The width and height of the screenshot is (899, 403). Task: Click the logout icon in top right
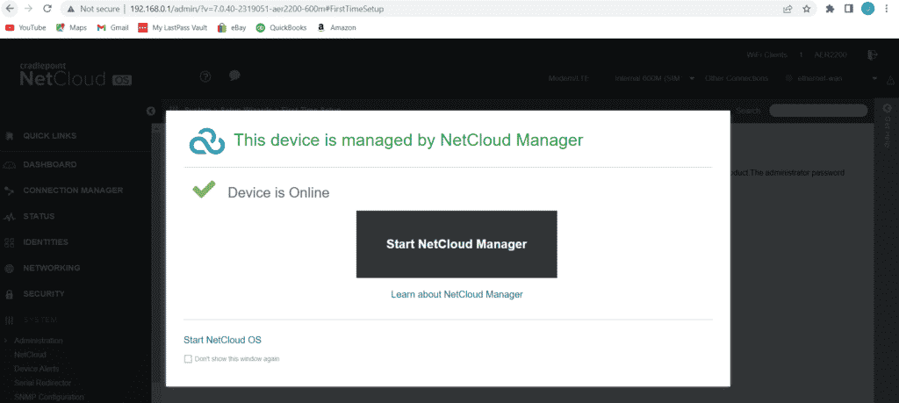(x=872, y=54)
